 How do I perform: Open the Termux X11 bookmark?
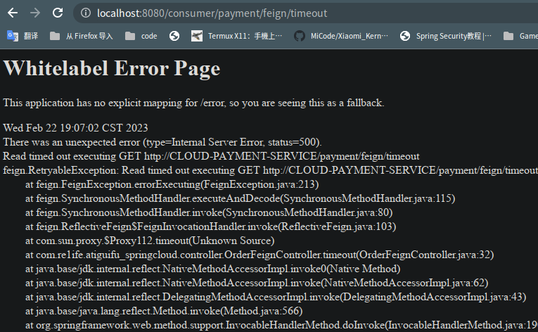pyautogui.click(x=237, y=36)
